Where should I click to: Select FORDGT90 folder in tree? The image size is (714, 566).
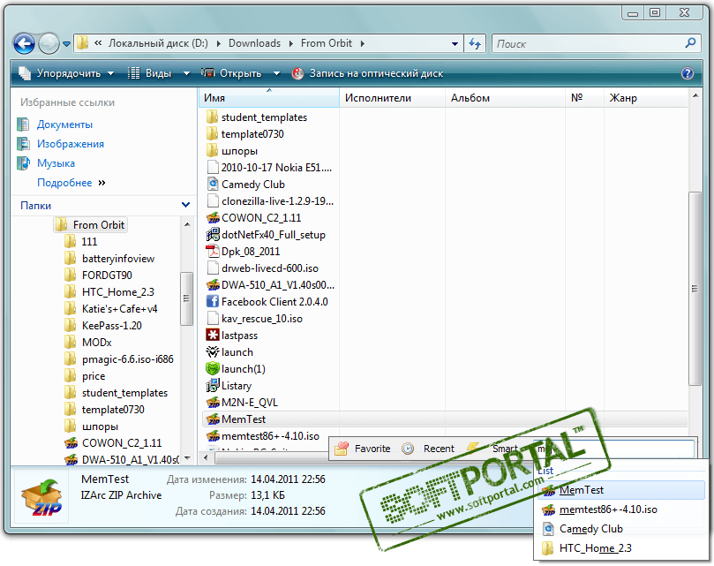[x=107, y=275]
